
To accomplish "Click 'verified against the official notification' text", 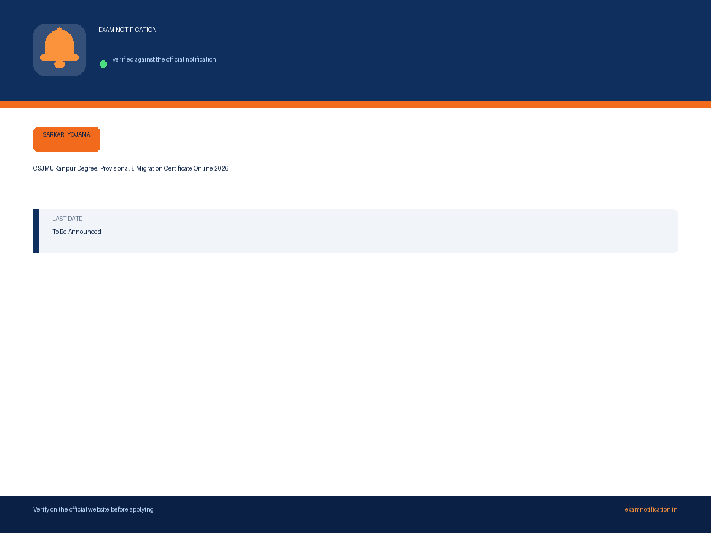I will (x=164, y=59).
